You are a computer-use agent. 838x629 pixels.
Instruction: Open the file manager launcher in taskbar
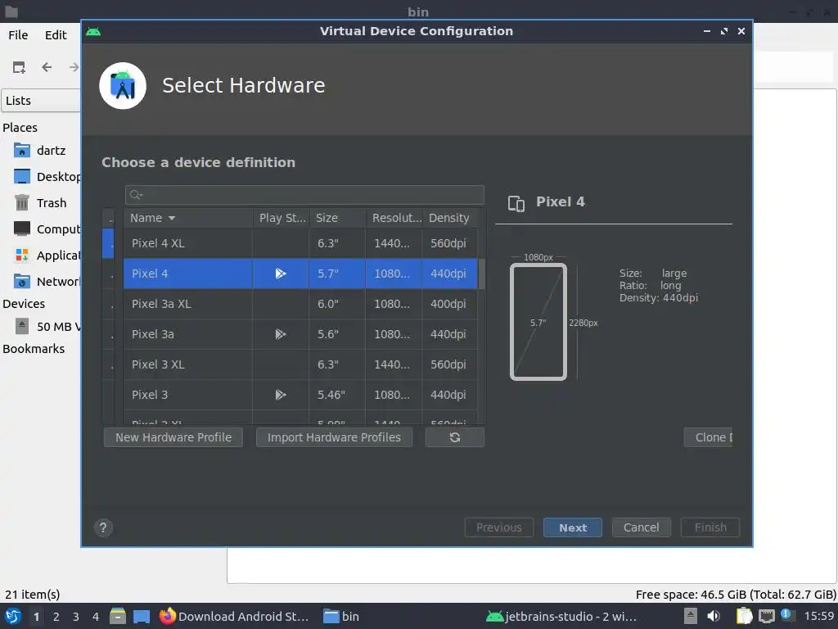click(x=118, y=616)
